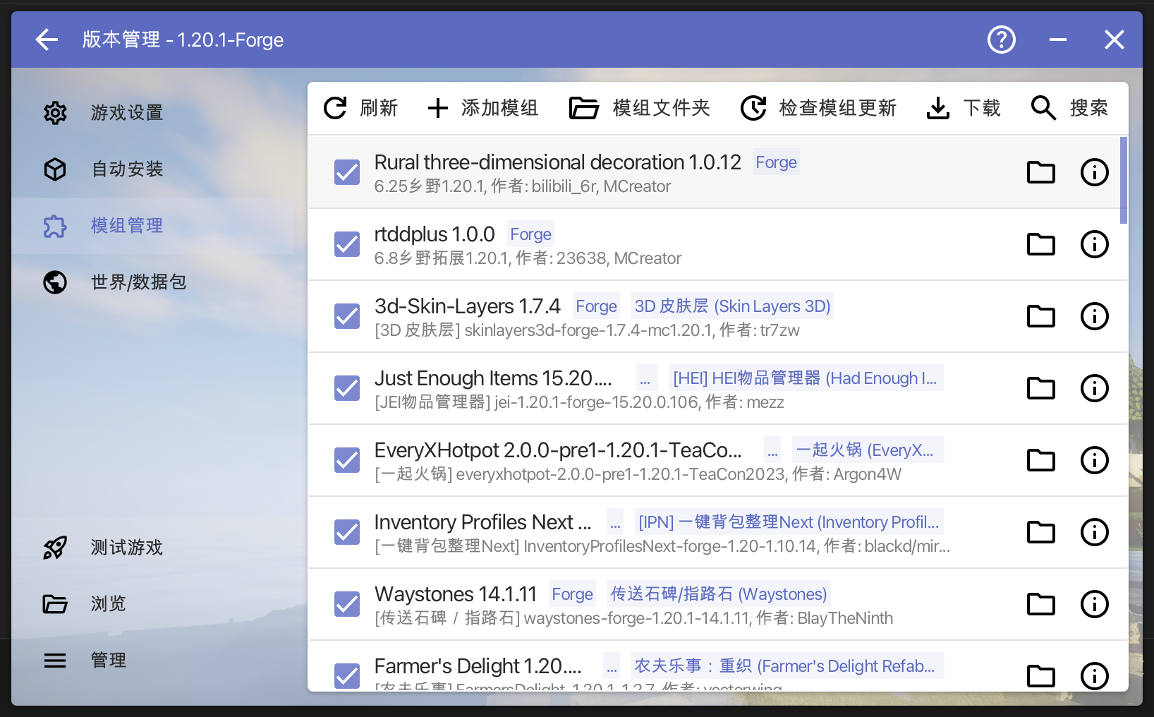Open Search (搜索) in mod toolbar
This screenshot has width=1154, height=717.
point(1069,108)
